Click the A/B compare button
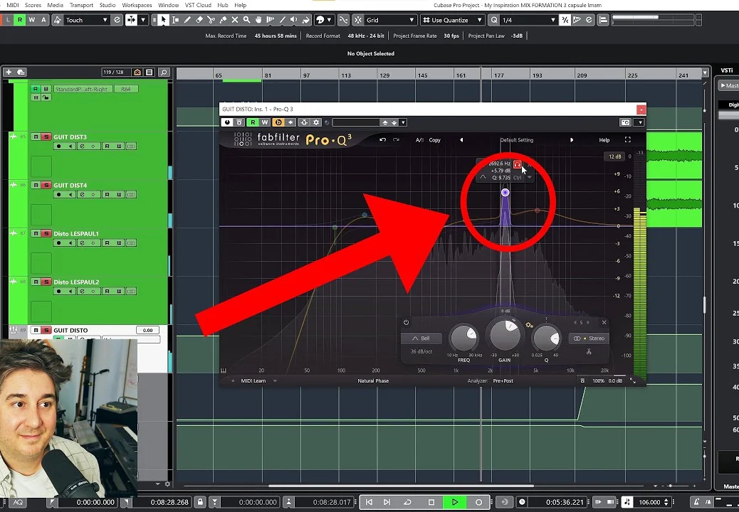 419,140
